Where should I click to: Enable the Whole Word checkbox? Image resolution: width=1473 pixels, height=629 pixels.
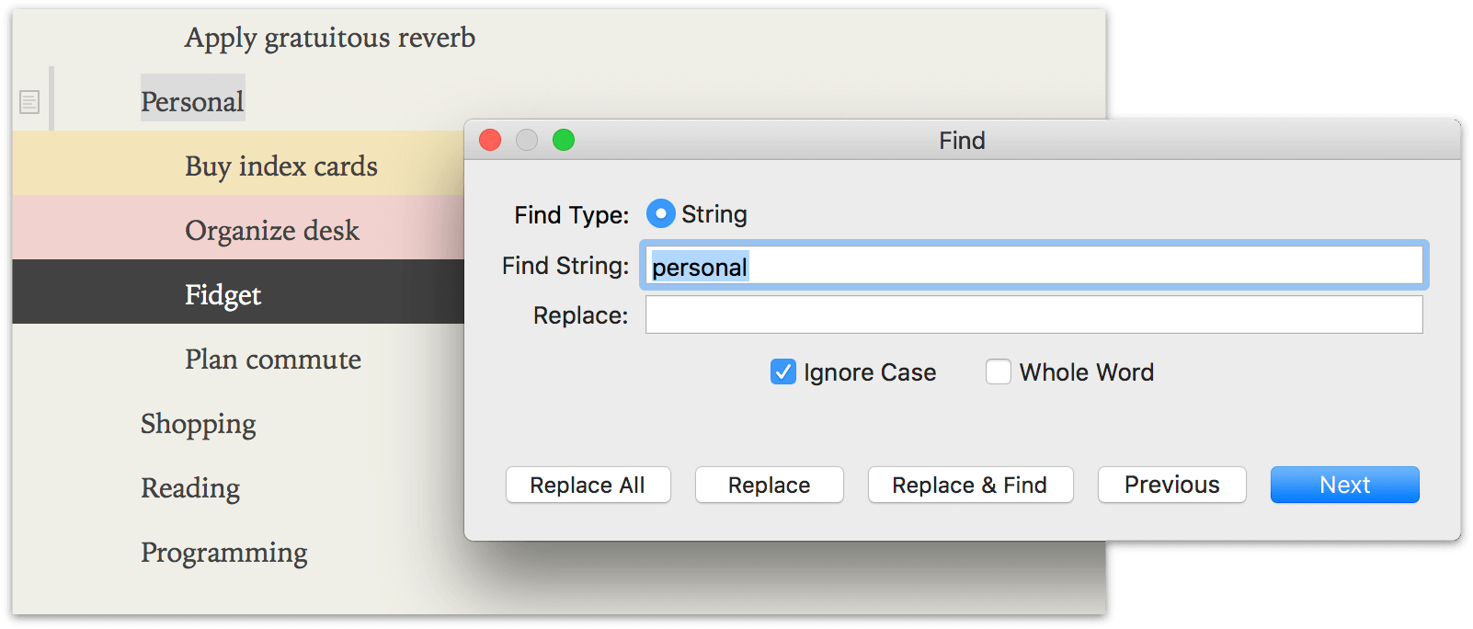(999, 372)
